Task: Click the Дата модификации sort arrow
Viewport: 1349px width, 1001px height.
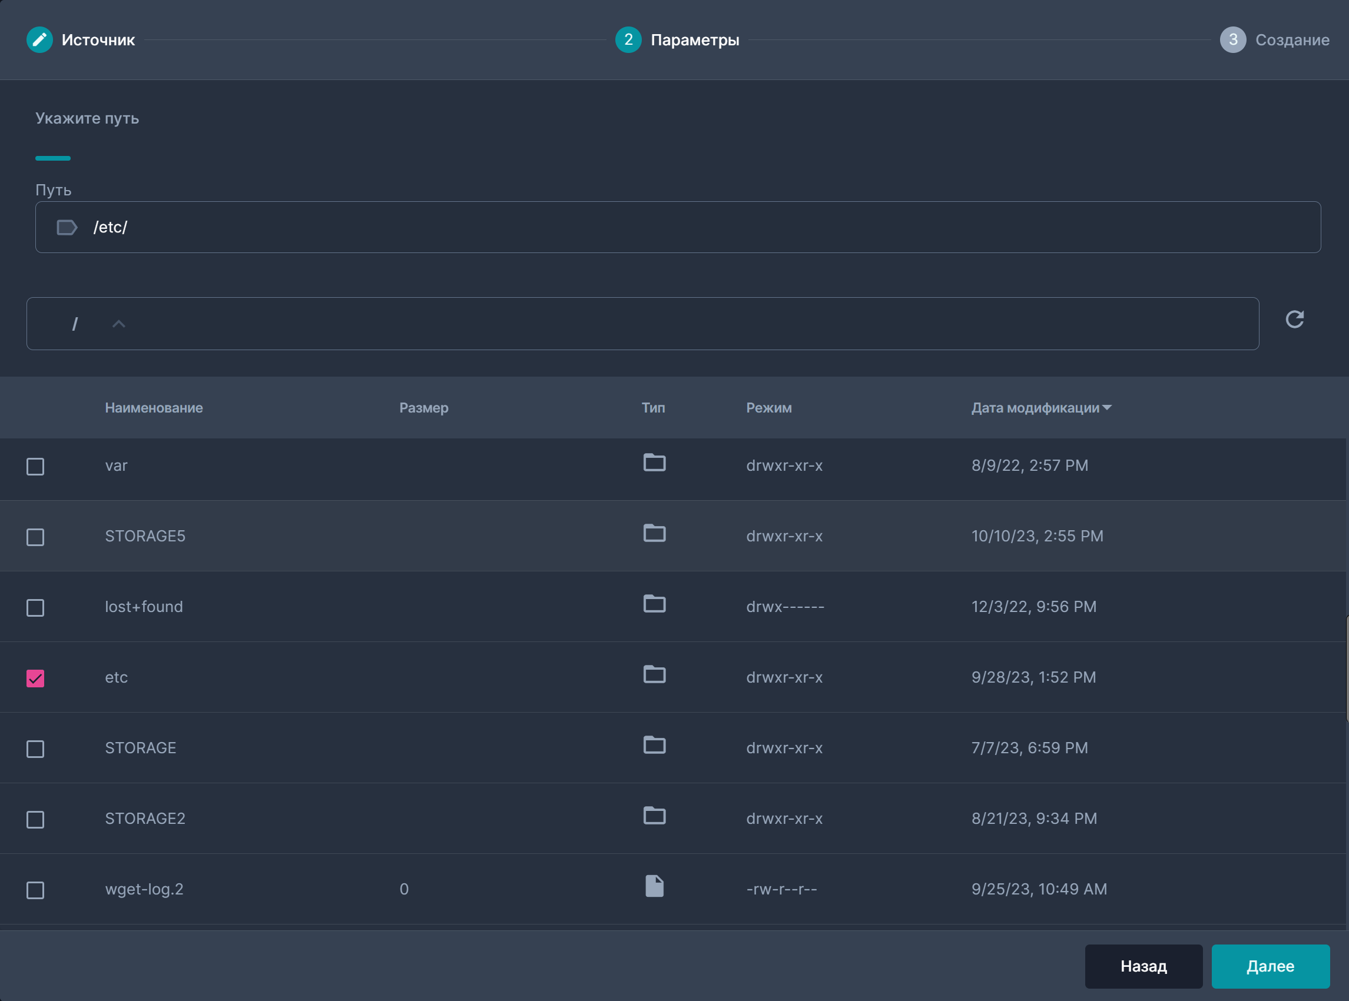Action: 1107,408
